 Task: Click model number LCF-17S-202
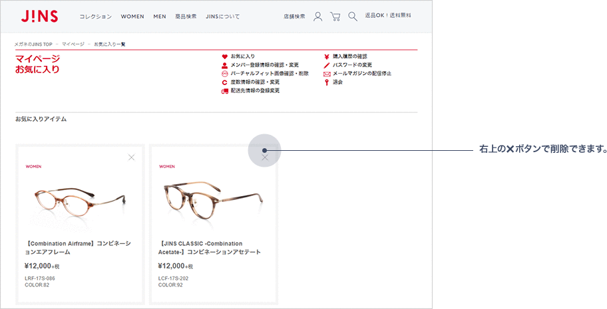173,278
